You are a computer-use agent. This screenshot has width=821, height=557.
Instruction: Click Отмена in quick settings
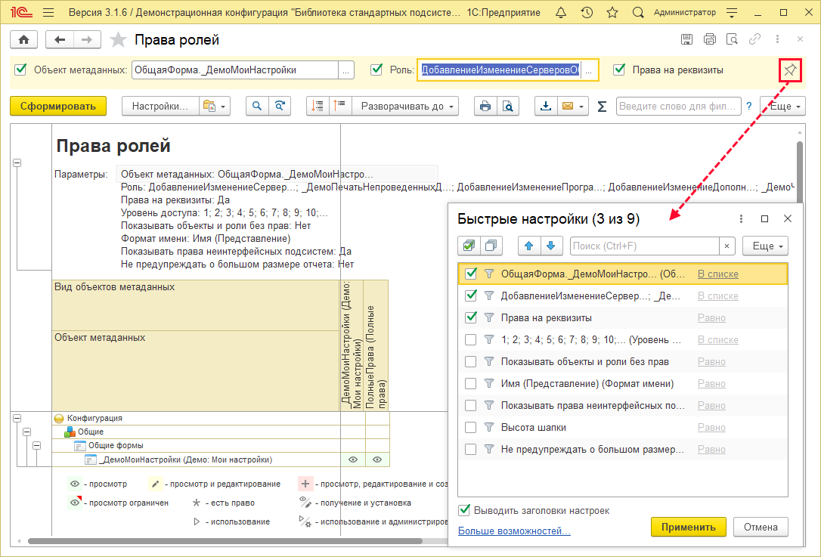761,528
